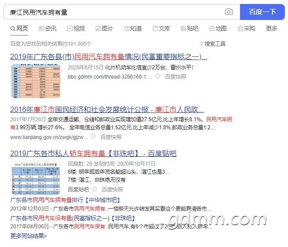
Task: Click the 百度一下 search button
Action: coord(262,12)
